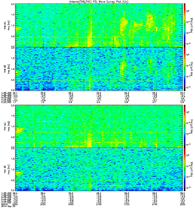Click the '1.5' frequency tick of THC B⊥ panel
The image size is (195, 208).
(x=13, y=116)
